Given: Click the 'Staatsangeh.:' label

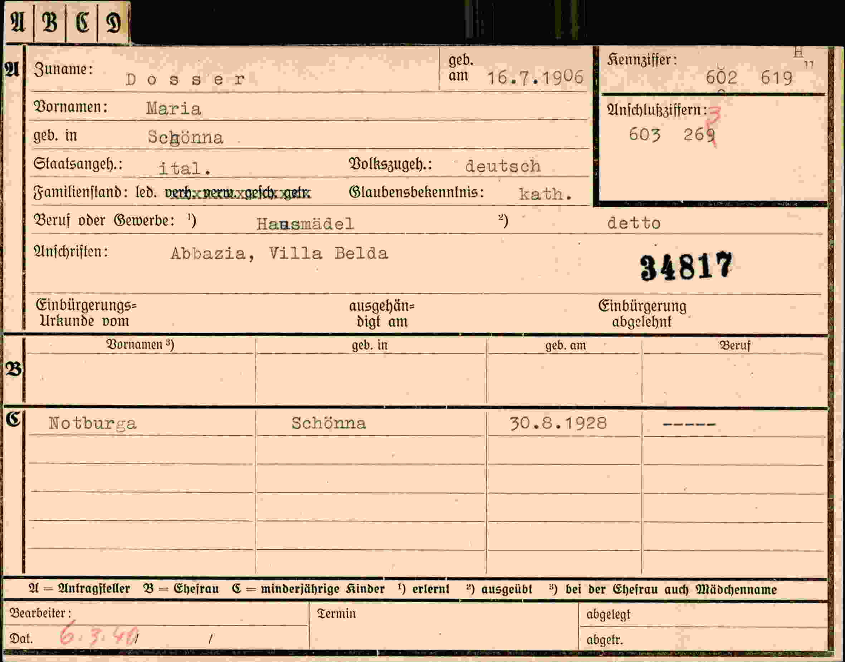Looking at the screenshot, I should pos(78,163).
